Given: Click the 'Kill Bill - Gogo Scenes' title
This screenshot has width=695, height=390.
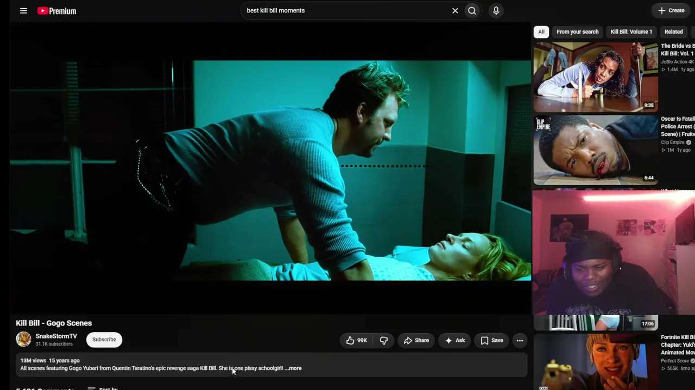Looking at the screenshot, I should (x=54, y=323).
